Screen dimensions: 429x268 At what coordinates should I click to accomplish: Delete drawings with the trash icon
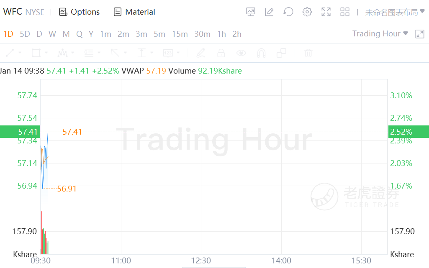pos(308,53)
